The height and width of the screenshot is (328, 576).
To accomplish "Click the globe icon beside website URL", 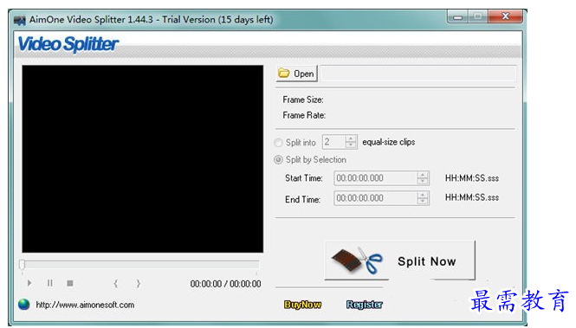I will coord(24,304).
